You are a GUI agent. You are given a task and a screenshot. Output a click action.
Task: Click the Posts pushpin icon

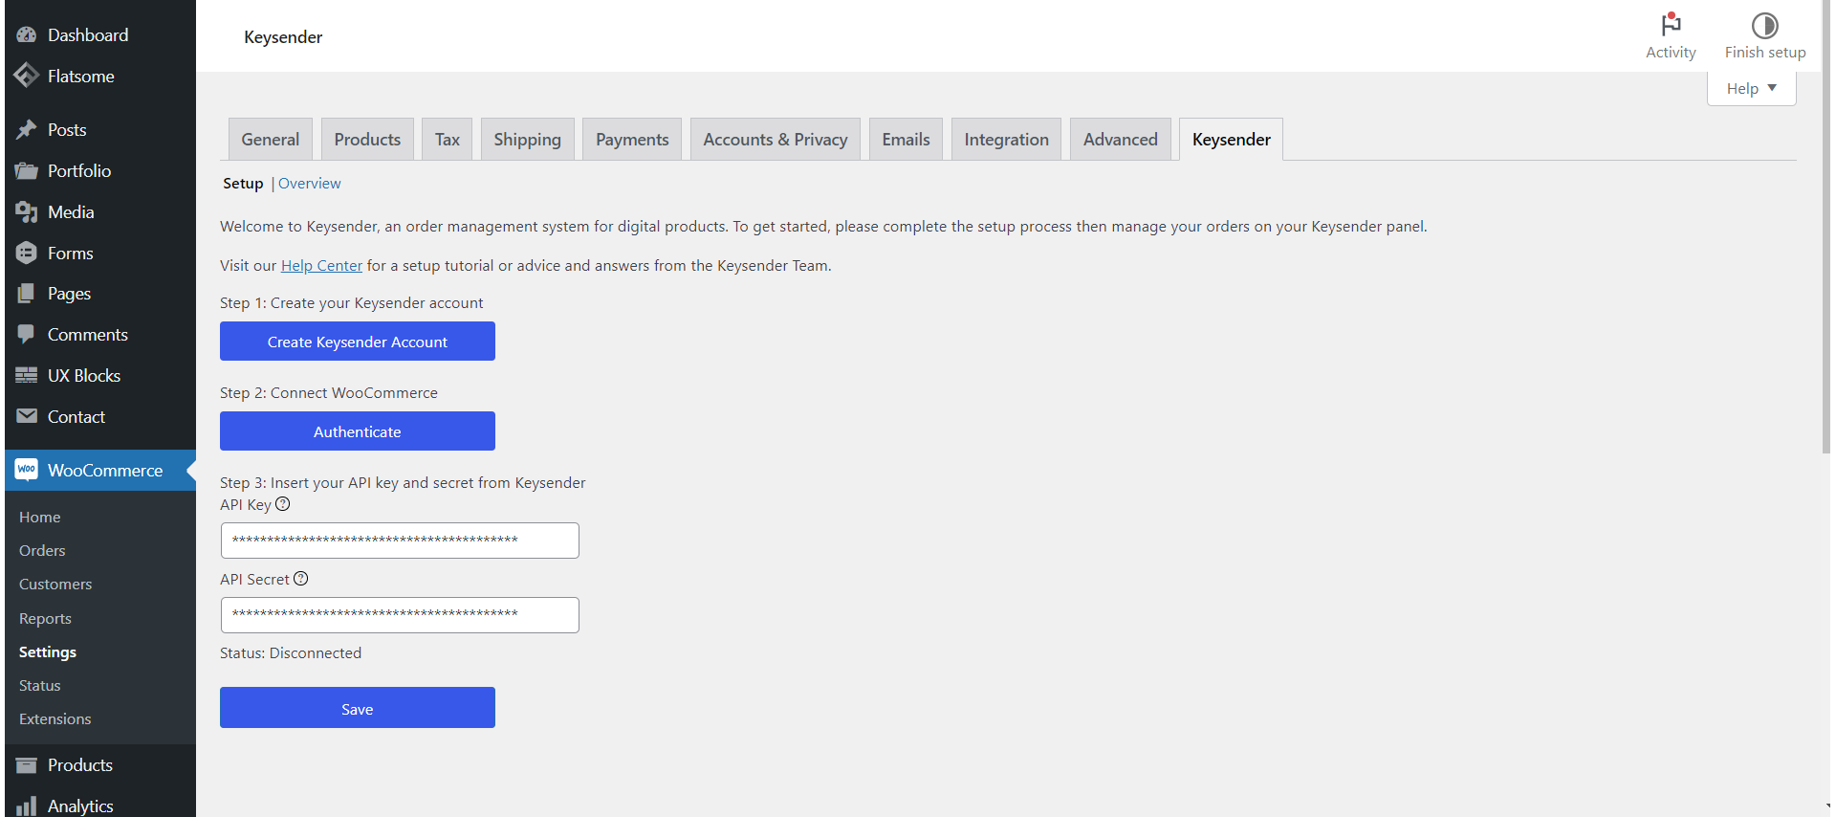point(27,129)
